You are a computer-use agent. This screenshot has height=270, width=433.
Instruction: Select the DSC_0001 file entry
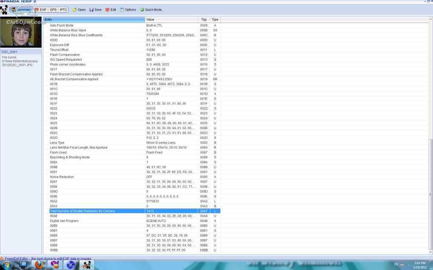tap(21, 52)
